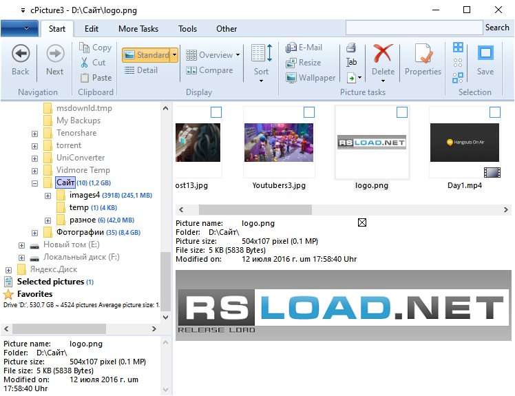Image resolution: width=515 pixels, height=396 pixels.
Task: Click the print icon in Picture tasks
Action: coord(351,48)
